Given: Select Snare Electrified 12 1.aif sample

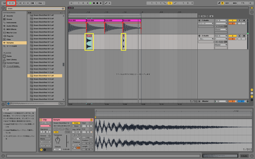Looking at the screenshot, I should pyautogui.click(x=45, y=76).
